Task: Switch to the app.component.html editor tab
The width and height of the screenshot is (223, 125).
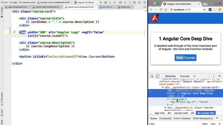Action: click(17, 7)
